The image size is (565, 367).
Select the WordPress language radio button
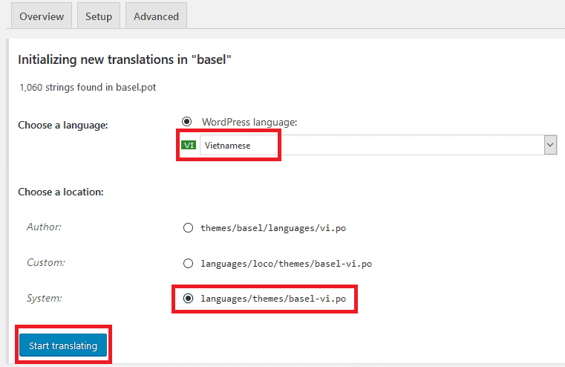186,122
